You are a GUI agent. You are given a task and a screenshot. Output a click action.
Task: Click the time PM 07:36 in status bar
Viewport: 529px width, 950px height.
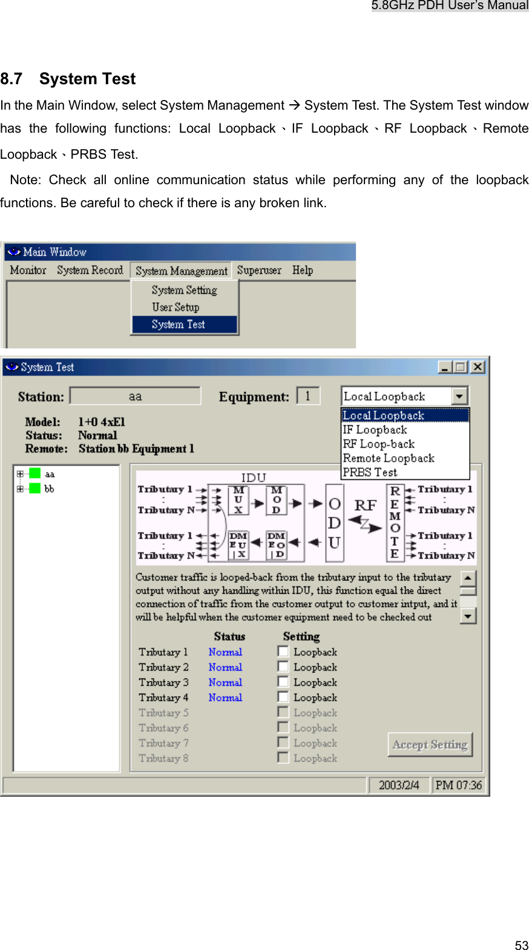tap(459, 785)
